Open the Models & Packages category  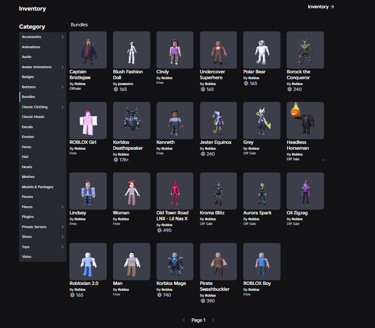(x=38, y=187)
